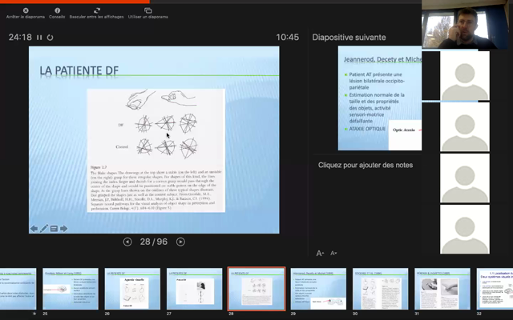Reset the elapsed timer with the restart icon
Viewport: 513px width, 320px height.
pos(50,37)
